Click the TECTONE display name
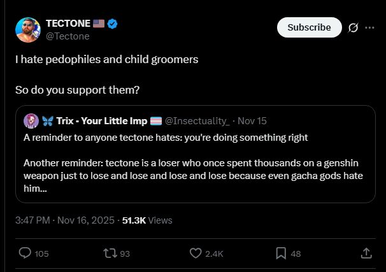 (x=68, y=24)
